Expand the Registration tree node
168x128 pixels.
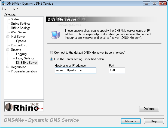(8, 67)
